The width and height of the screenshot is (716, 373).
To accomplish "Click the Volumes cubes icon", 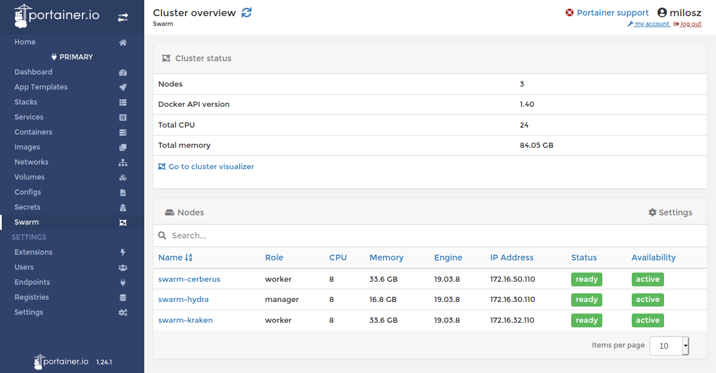I will tap(123, 178).
